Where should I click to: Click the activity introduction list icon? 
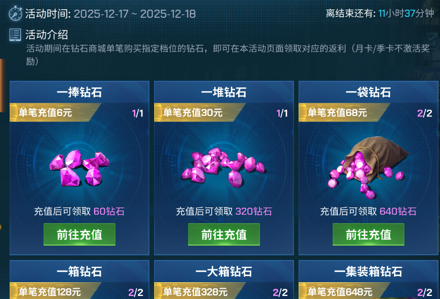pyautogui.click(x=15, y=35)
